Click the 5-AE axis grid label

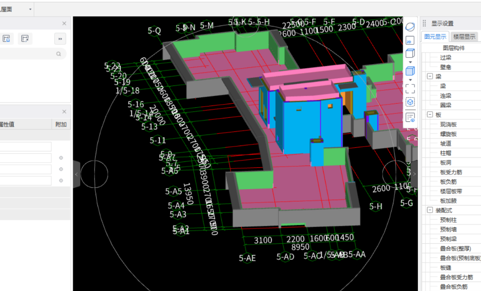click(247, 258)
